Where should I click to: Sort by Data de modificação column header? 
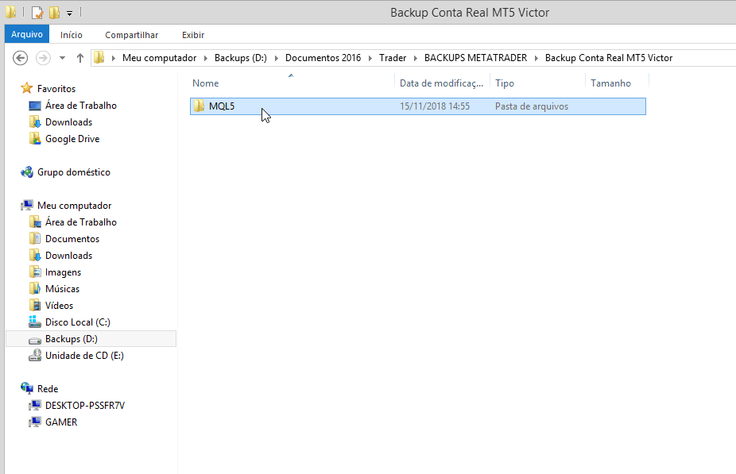point(442,83)
